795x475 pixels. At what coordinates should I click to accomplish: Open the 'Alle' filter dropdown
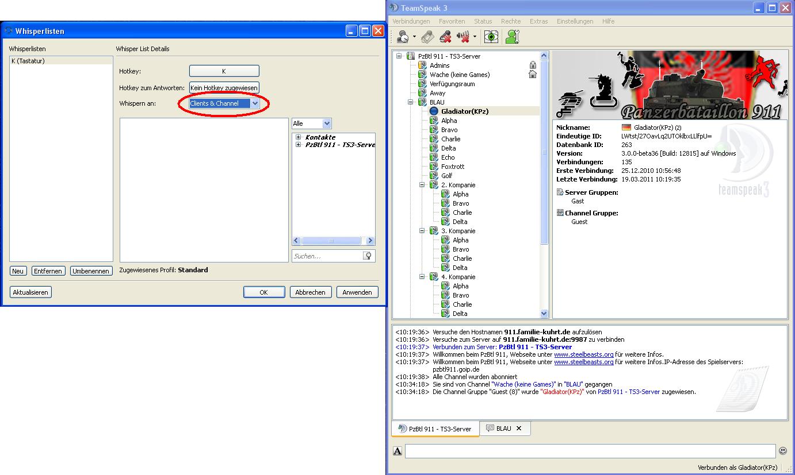[327, 123]
